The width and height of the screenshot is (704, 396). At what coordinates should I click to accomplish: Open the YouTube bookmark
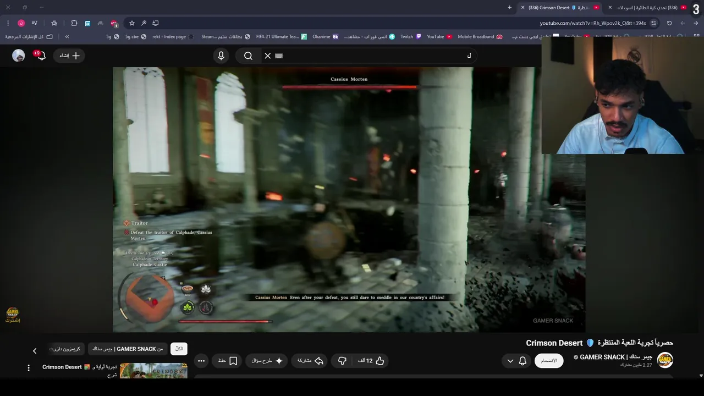click(439, 37)
